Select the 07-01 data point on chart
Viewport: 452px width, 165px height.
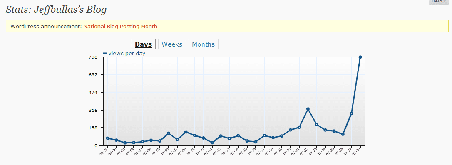125,143
